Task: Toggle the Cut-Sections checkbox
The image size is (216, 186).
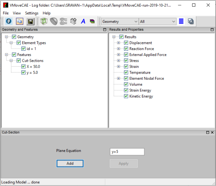Action: pyautogui.click(x=19, y=61)
